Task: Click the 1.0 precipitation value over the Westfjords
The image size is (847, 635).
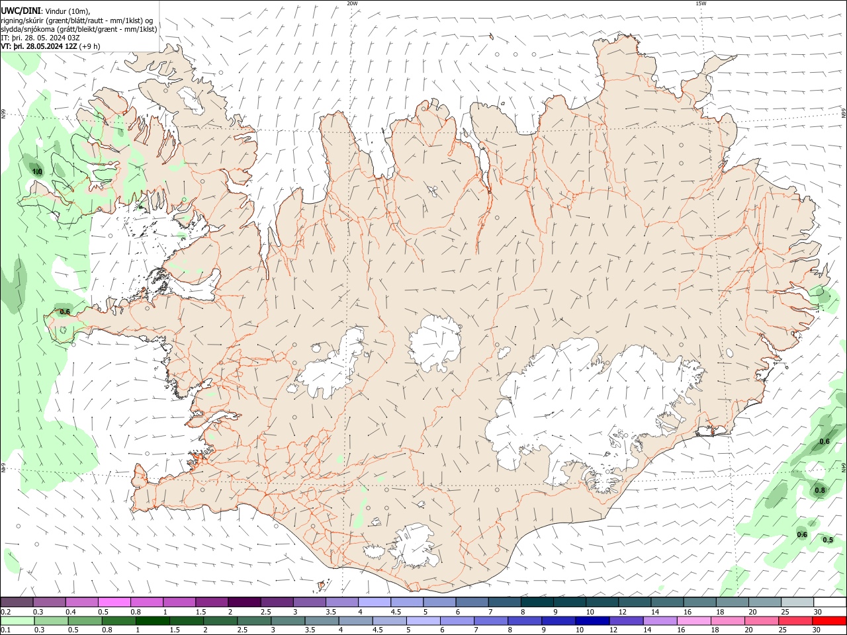Action: click(38, 172)
